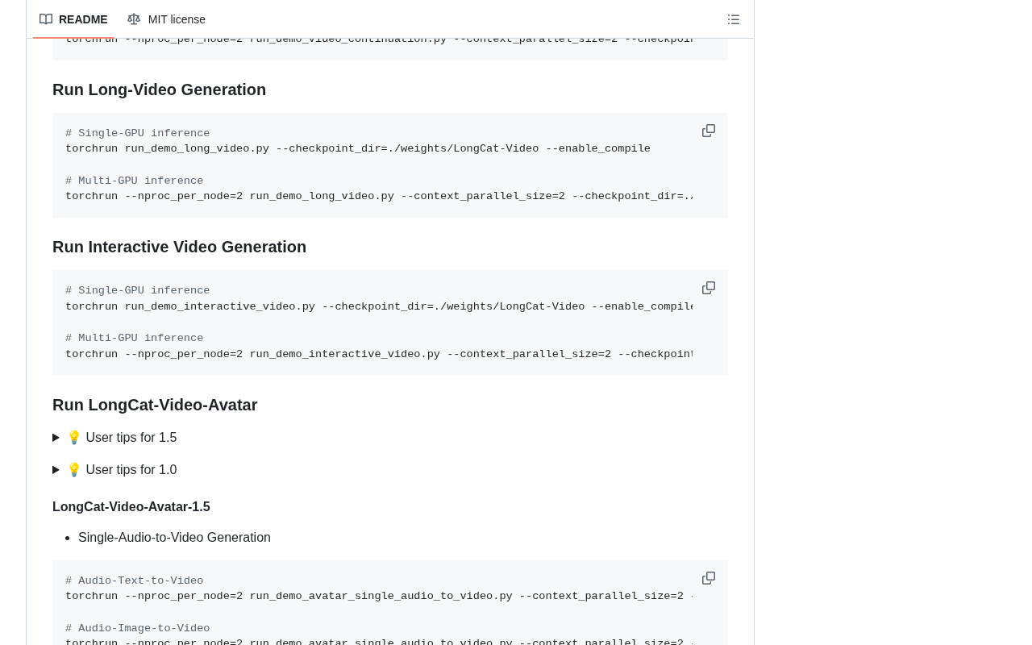Click the multi-GPU run_demo_long_video.py command line

pos(379,196)
